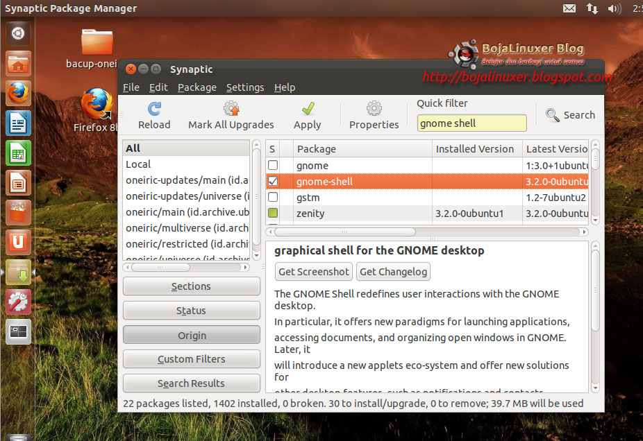Open network indicator in top panel
Image resolution: width=643 pixels, height=441 pixels.
pos(592,8)
